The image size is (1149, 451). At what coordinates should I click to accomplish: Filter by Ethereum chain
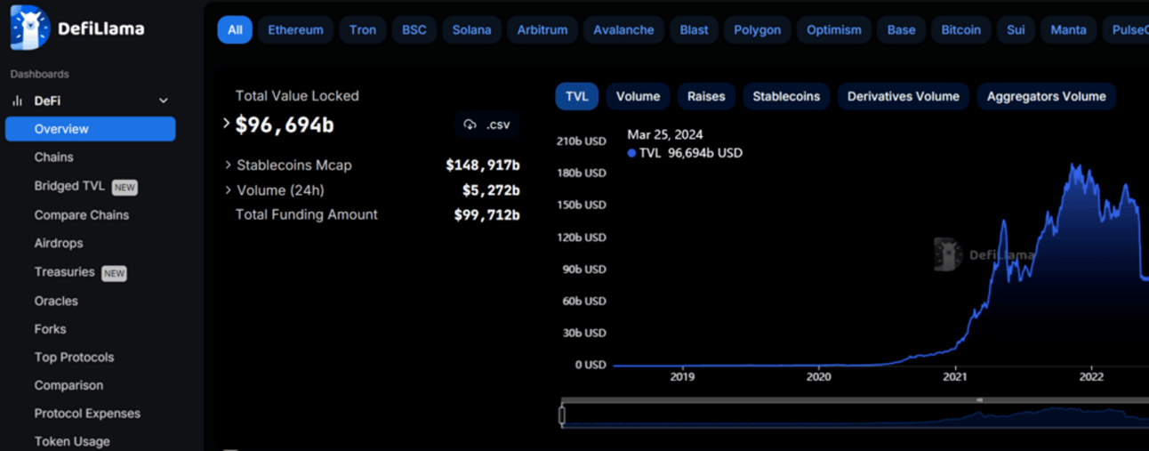pos(295,29)
